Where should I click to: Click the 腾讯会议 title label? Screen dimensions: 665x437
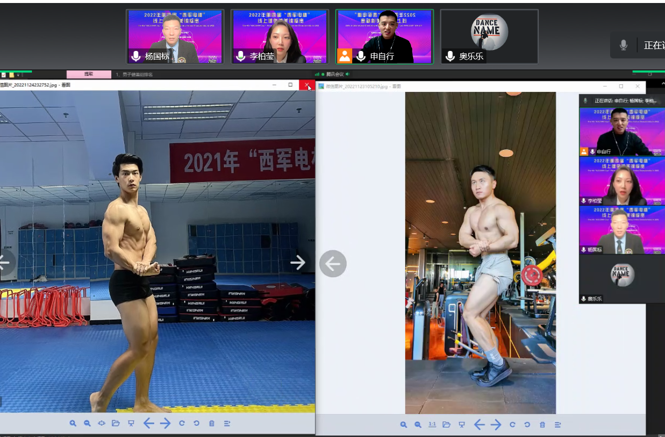pos(335,74)
